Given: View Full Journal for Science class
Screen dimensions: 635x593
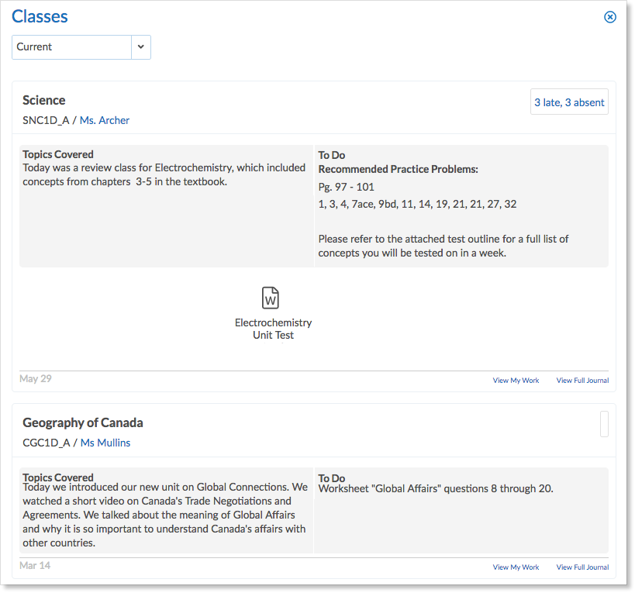Looking at the screenshot, I should pos(582,381).
